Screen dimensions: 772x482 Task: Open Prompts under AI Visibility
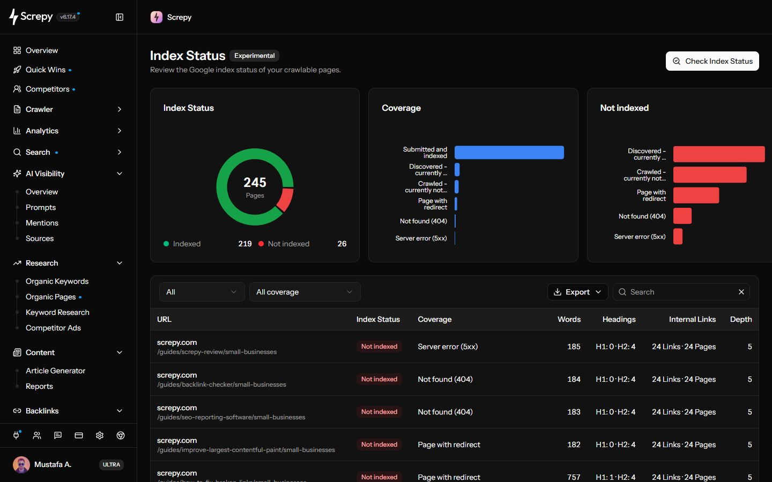pos(41,207)
